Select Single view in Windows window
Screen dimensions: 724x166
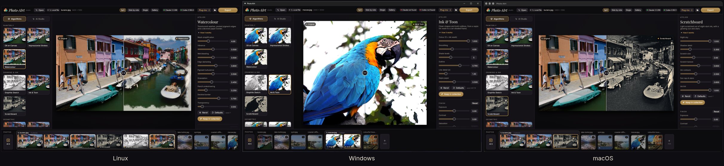point(382,10)
